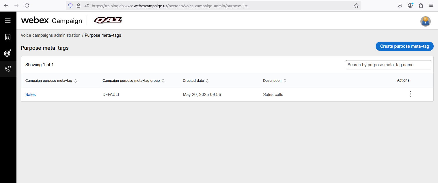438x183 pixels.
Task: Click the browser back arrow
Action: tap(6, 5)
